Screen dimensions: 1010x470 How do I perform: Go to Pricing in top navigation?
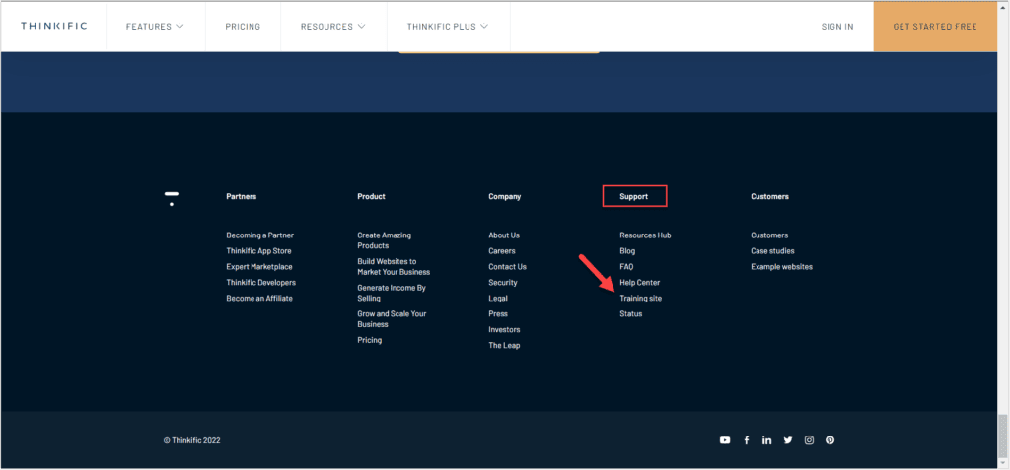(x=243, y=27)
